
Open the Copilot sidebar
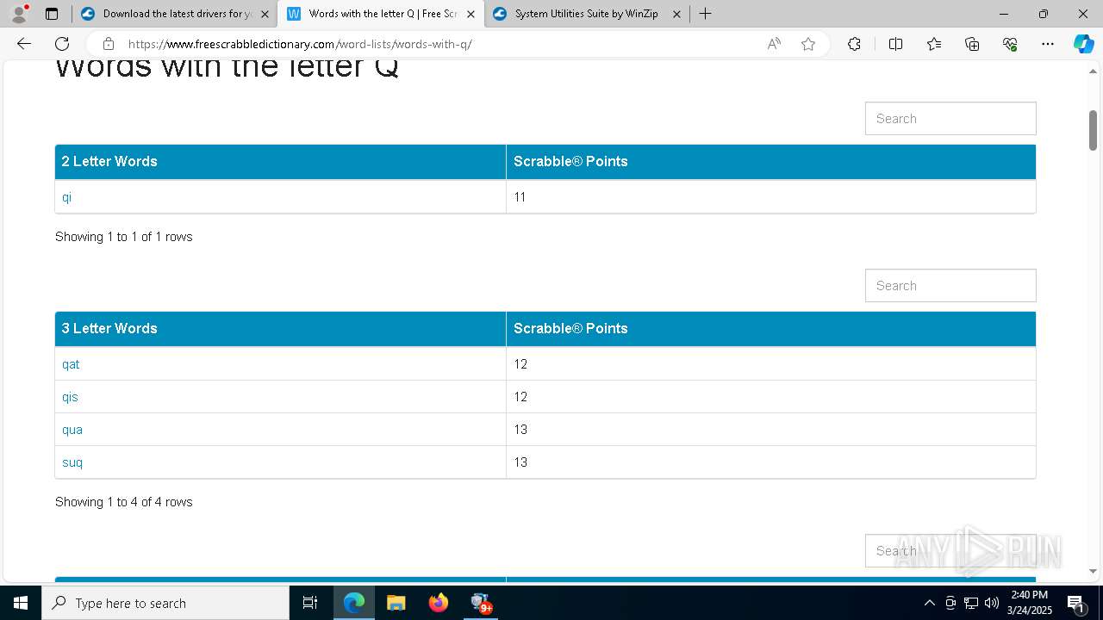click(x=1083, y=44)
